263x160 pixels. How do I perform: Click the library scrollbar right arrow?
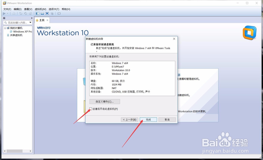tap(30, 151)
